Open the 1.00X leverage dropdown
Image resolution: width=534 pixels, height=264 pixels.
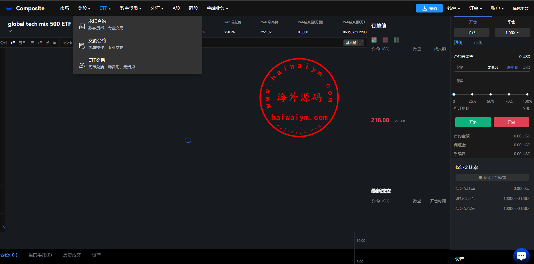coord(512,33)
